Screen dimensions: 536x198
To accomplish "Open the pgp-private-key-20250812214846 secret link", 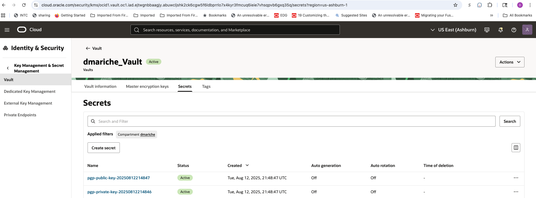I will [120, 192].
